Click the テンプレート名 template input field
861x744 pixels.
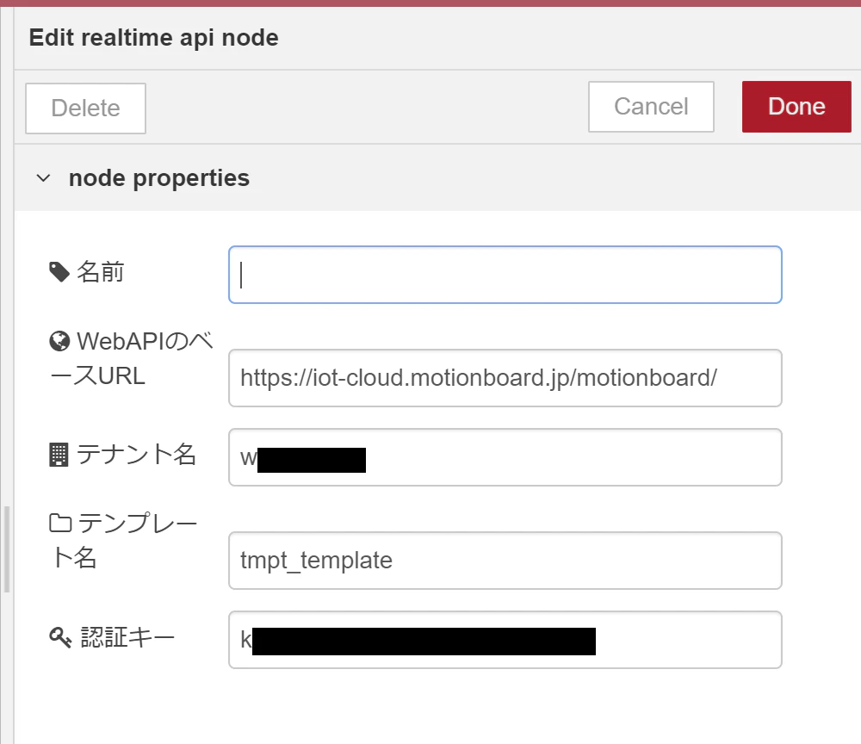(505, 561)
